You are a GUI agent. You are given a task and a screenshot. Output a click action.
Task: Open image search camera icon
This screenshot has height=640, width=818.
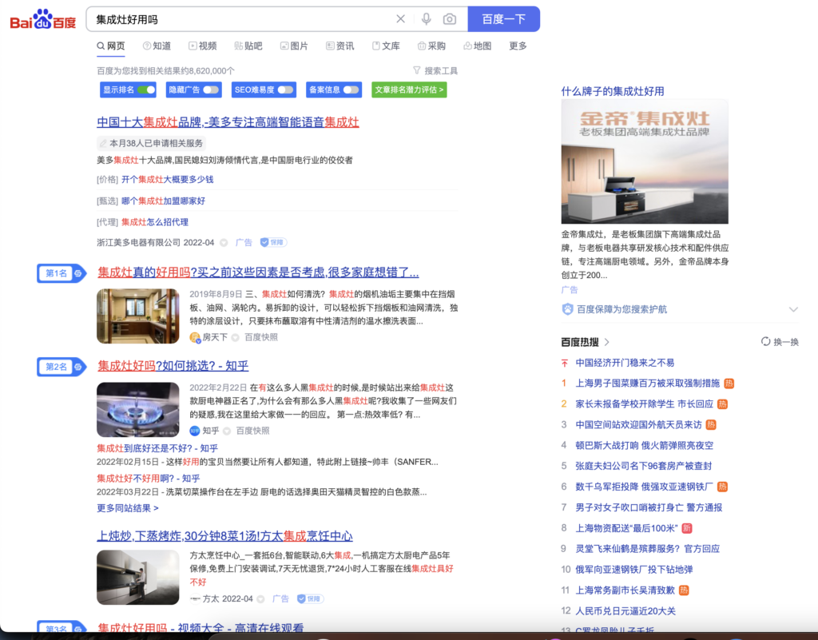click(450, 19)
